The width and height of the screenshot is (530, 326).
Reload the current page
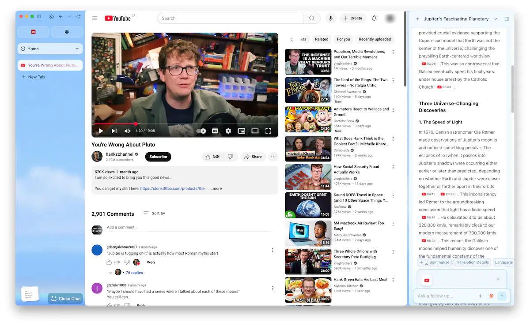click(79, 16)
